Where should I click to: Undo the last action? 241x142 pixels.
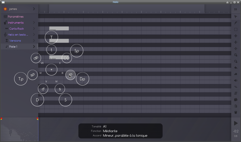[x=236, y=68]
